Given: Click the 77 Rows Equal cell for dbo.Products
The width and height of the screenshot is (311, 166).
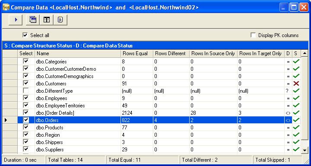Looking at the screenshot, I should [137, 128].
